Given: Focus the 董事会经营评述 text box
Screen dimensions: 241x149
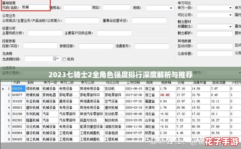Looking at the screenshot, I should (149, 20).
